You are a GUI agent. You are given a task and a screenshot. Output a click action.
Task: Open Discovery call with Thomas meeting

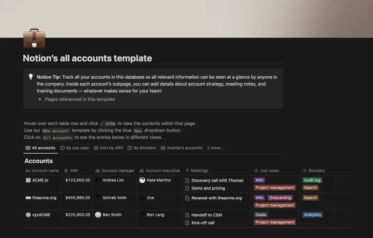click(x=218, y=180)
